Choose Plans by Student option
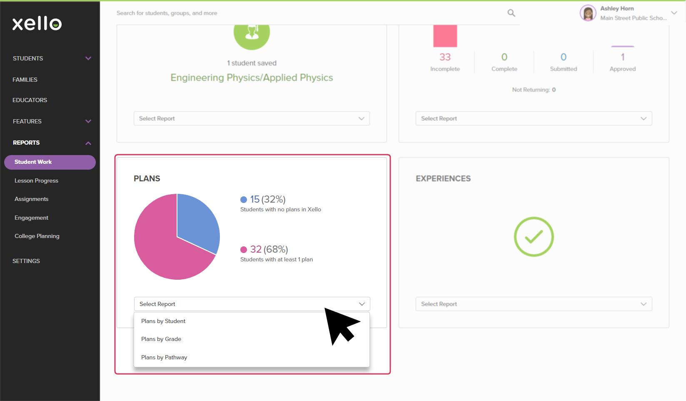Screen dimensions: 686x401 tap(163, 321)
